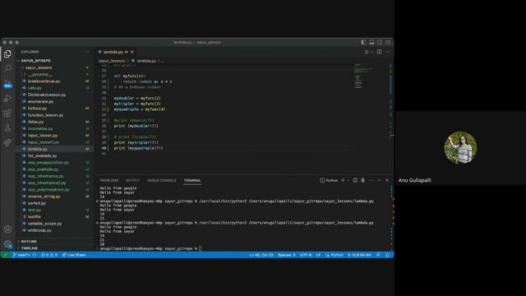Expand the OUTLINE section
This screenshot has width=526, height=296.
(x=29, y=241)
